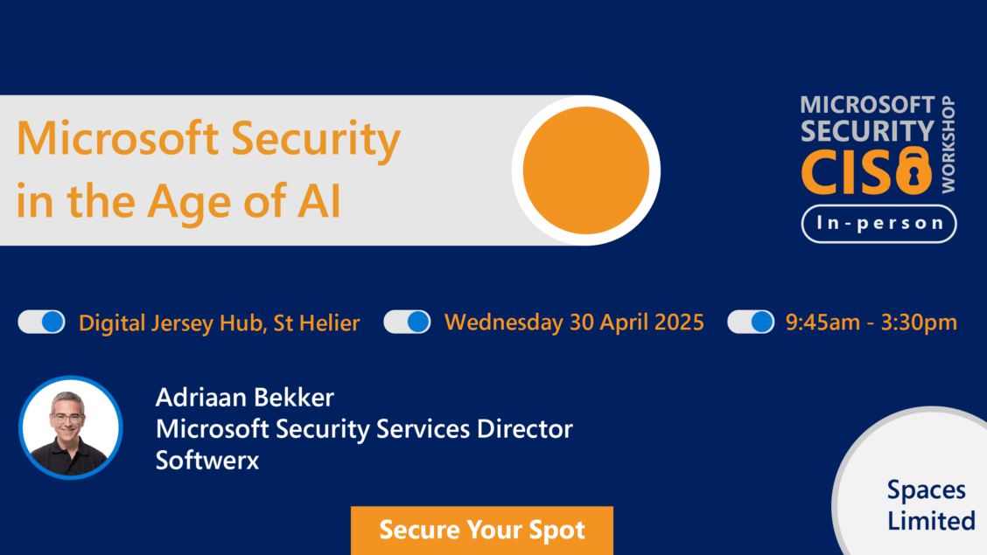Click the large orange circle knob
Viewport: 987px width, 555px height.
(x=586, y=170)
